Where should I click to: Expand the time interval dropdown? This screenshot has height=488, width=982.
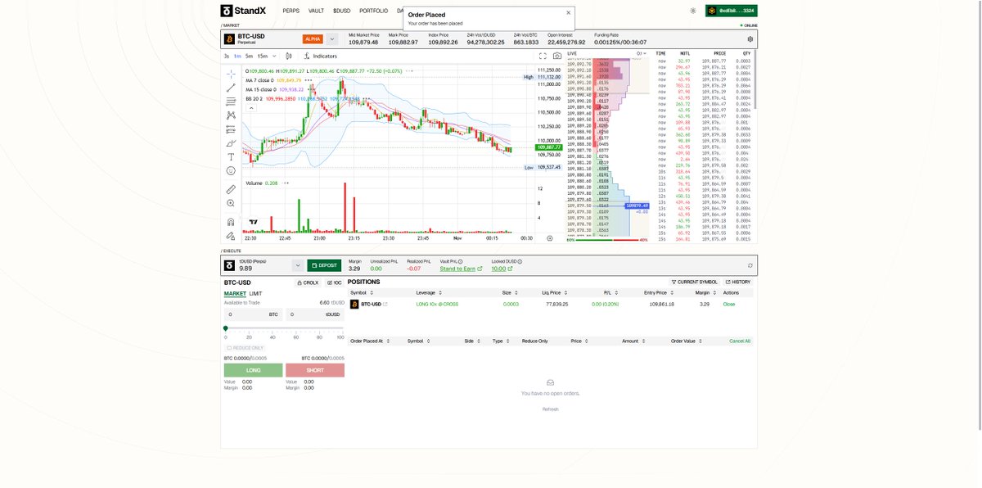pos(274,56)
